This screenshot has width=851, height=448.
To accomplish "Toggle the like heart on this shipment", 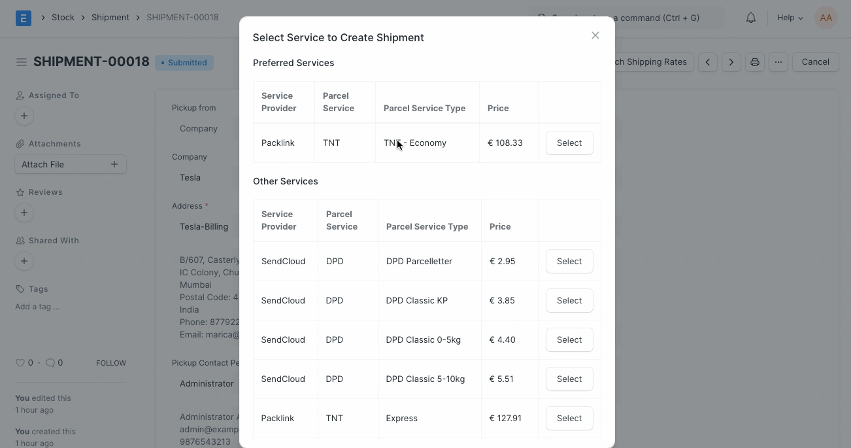I will [20, 362].
